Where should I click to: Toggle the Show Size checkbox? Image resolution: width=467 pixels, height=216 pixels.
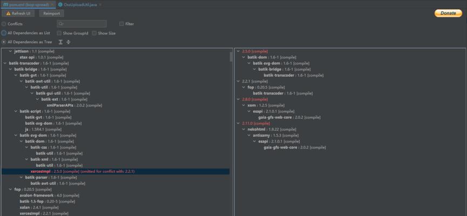pyautogui.click(x=94, y=33)
